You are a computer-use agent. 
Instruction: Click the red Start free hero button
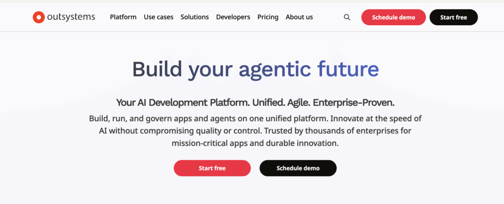[212, 168]
